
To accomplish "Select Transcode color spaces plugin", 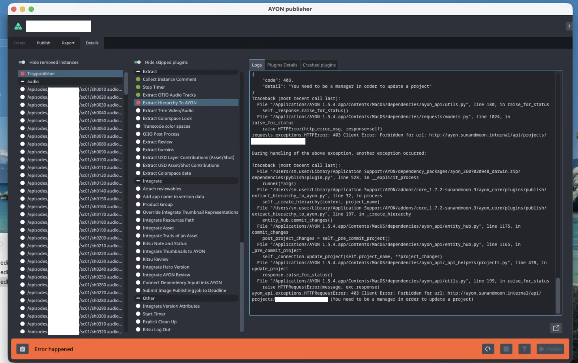I will [186, 126].
